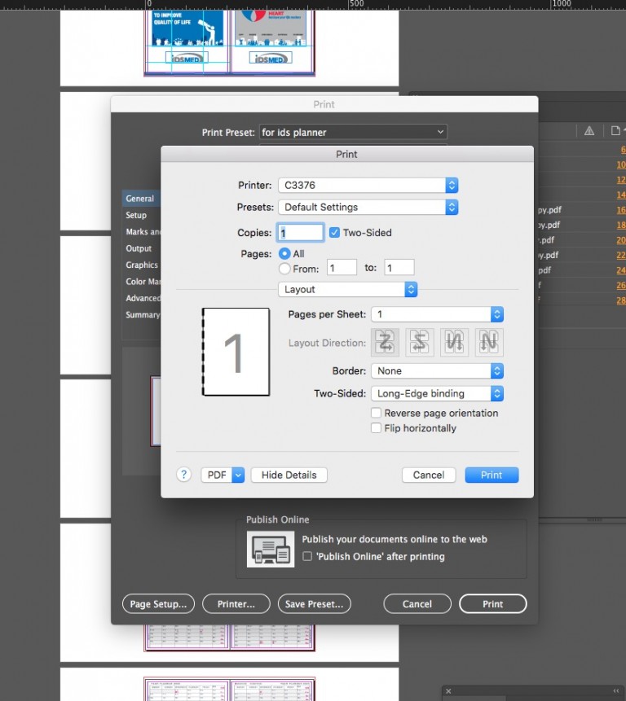Expand the Pages per Sheet dropdown

tap(437, 314)
